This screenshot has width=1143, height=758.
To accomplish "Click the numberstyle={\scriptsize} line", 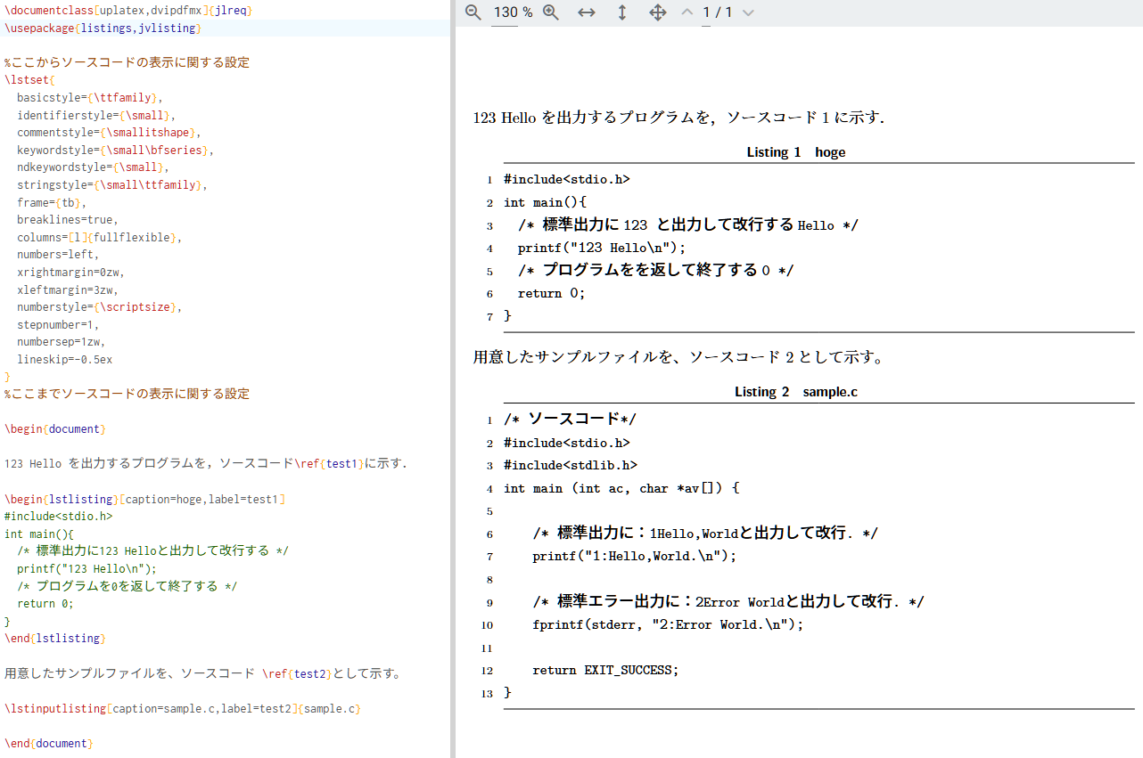I will click(100, 307).
